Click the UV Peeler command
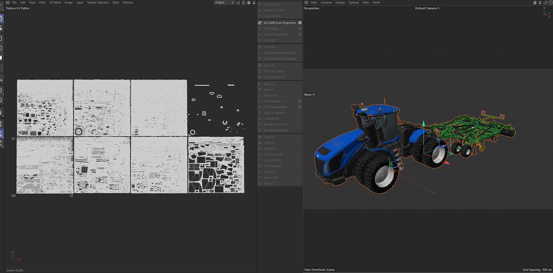Image resolution: width=553 pixels, height=273 pixels. coord(279,47)
